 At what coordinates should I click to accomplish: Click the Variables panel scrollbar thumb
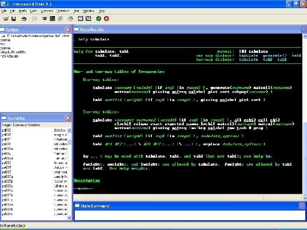point(70,141)
